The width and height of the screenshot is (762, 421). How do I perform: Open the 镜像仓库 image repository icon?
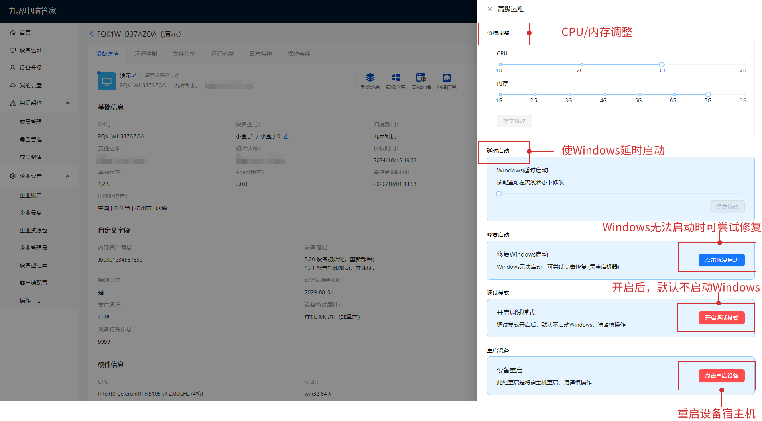pos(395,78)
